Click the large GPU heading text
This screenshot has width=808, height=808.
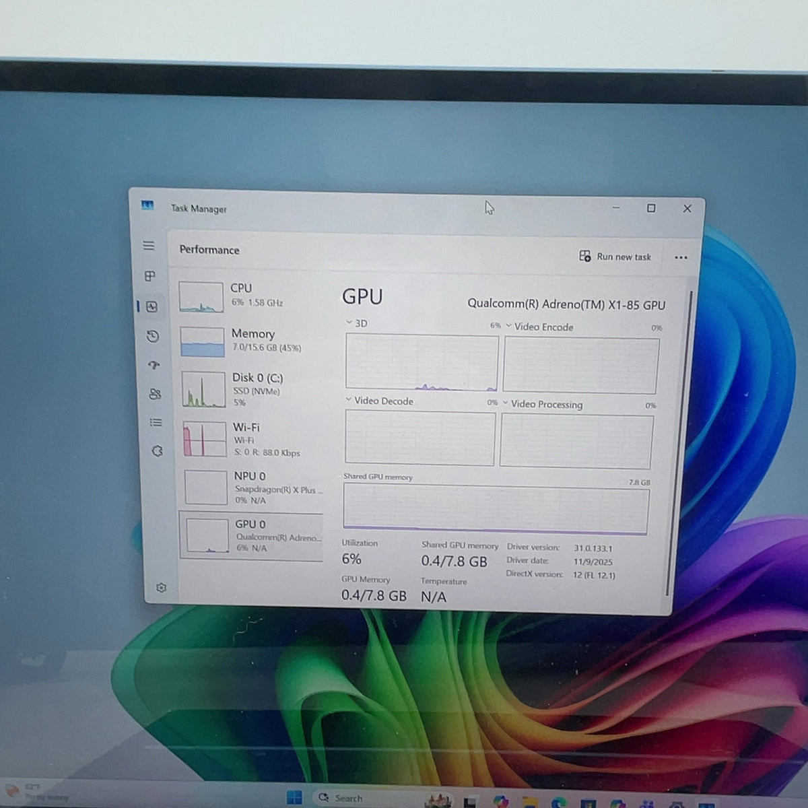click(362, 297)
